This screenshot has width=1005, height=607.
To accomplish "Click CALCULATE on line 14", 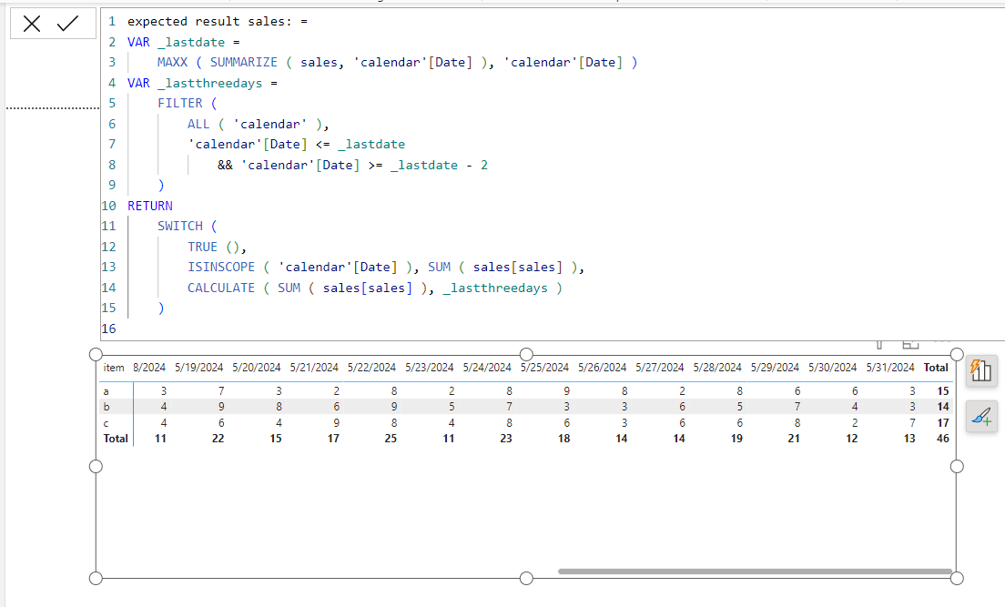I will [x=221, y=288].
